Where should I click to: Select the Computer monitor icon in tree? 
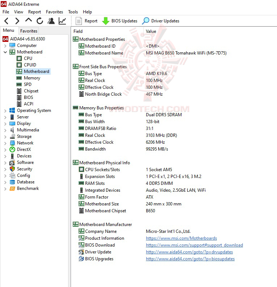pyautogui.click(x=12, y=45)
